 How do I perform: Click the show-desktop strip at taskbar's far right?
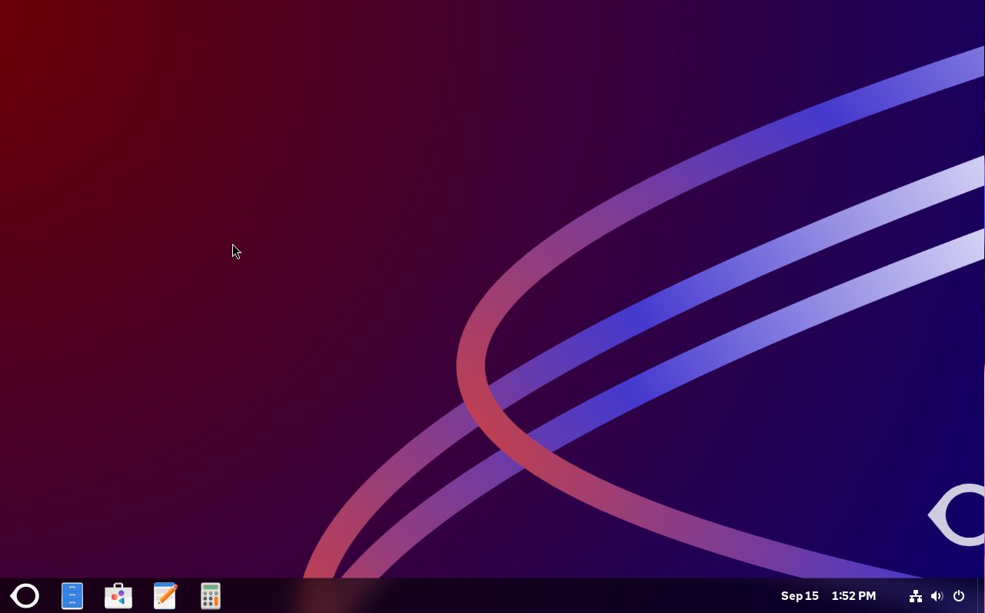tap(980, 596)
